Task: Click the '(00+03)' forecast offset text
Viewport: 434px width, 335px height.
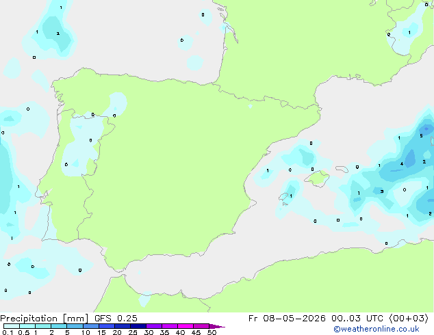Action: (409, 319)
